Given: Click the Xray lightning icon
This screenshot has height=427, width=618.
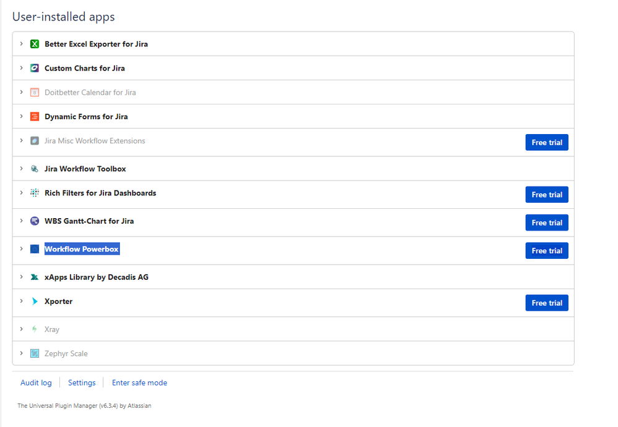Looking at the screenshot, I should pos(35,329).
